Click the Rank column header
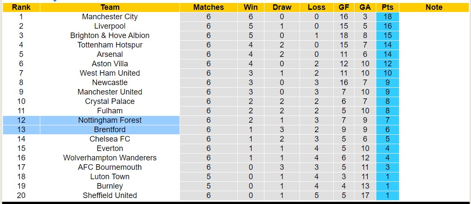The height and width of the screenshot is (204, 471). (21, 7)
